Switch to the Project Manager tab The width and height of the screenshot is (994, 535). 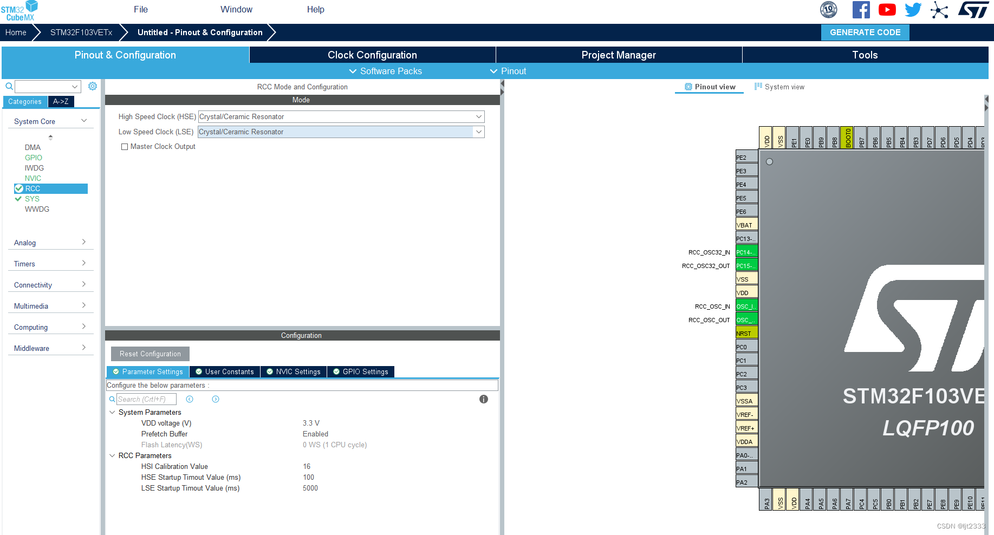coord(619,55)
